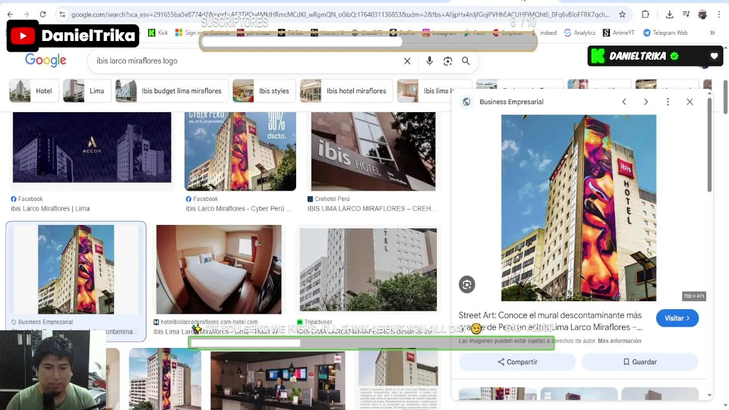729x410 pixels.
Task: Open Más información link
Action: [x=620, y=341]
